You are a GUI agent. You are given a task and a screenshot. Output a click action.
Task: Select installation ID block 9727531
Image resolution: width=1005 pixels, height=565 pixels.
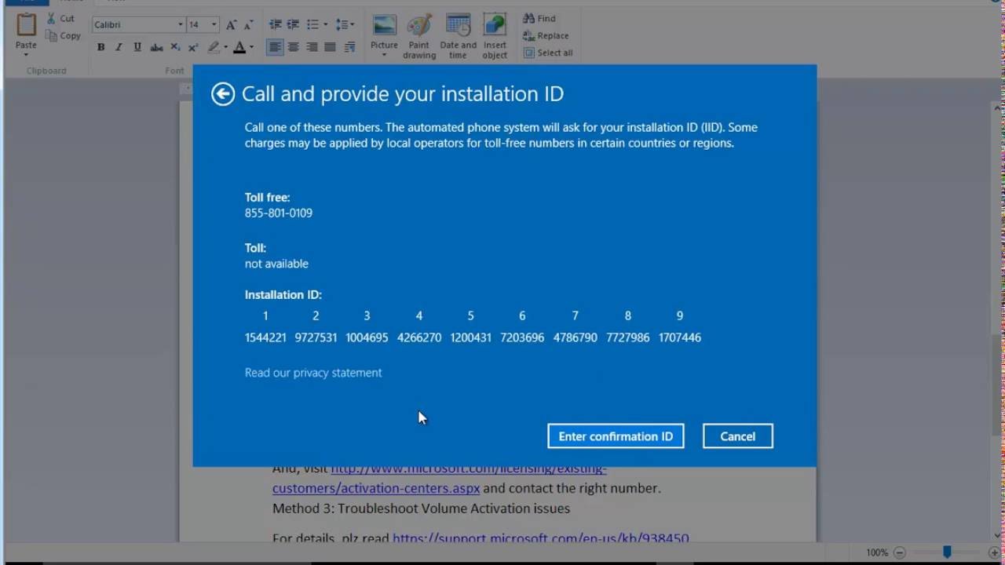pos(316,337)
